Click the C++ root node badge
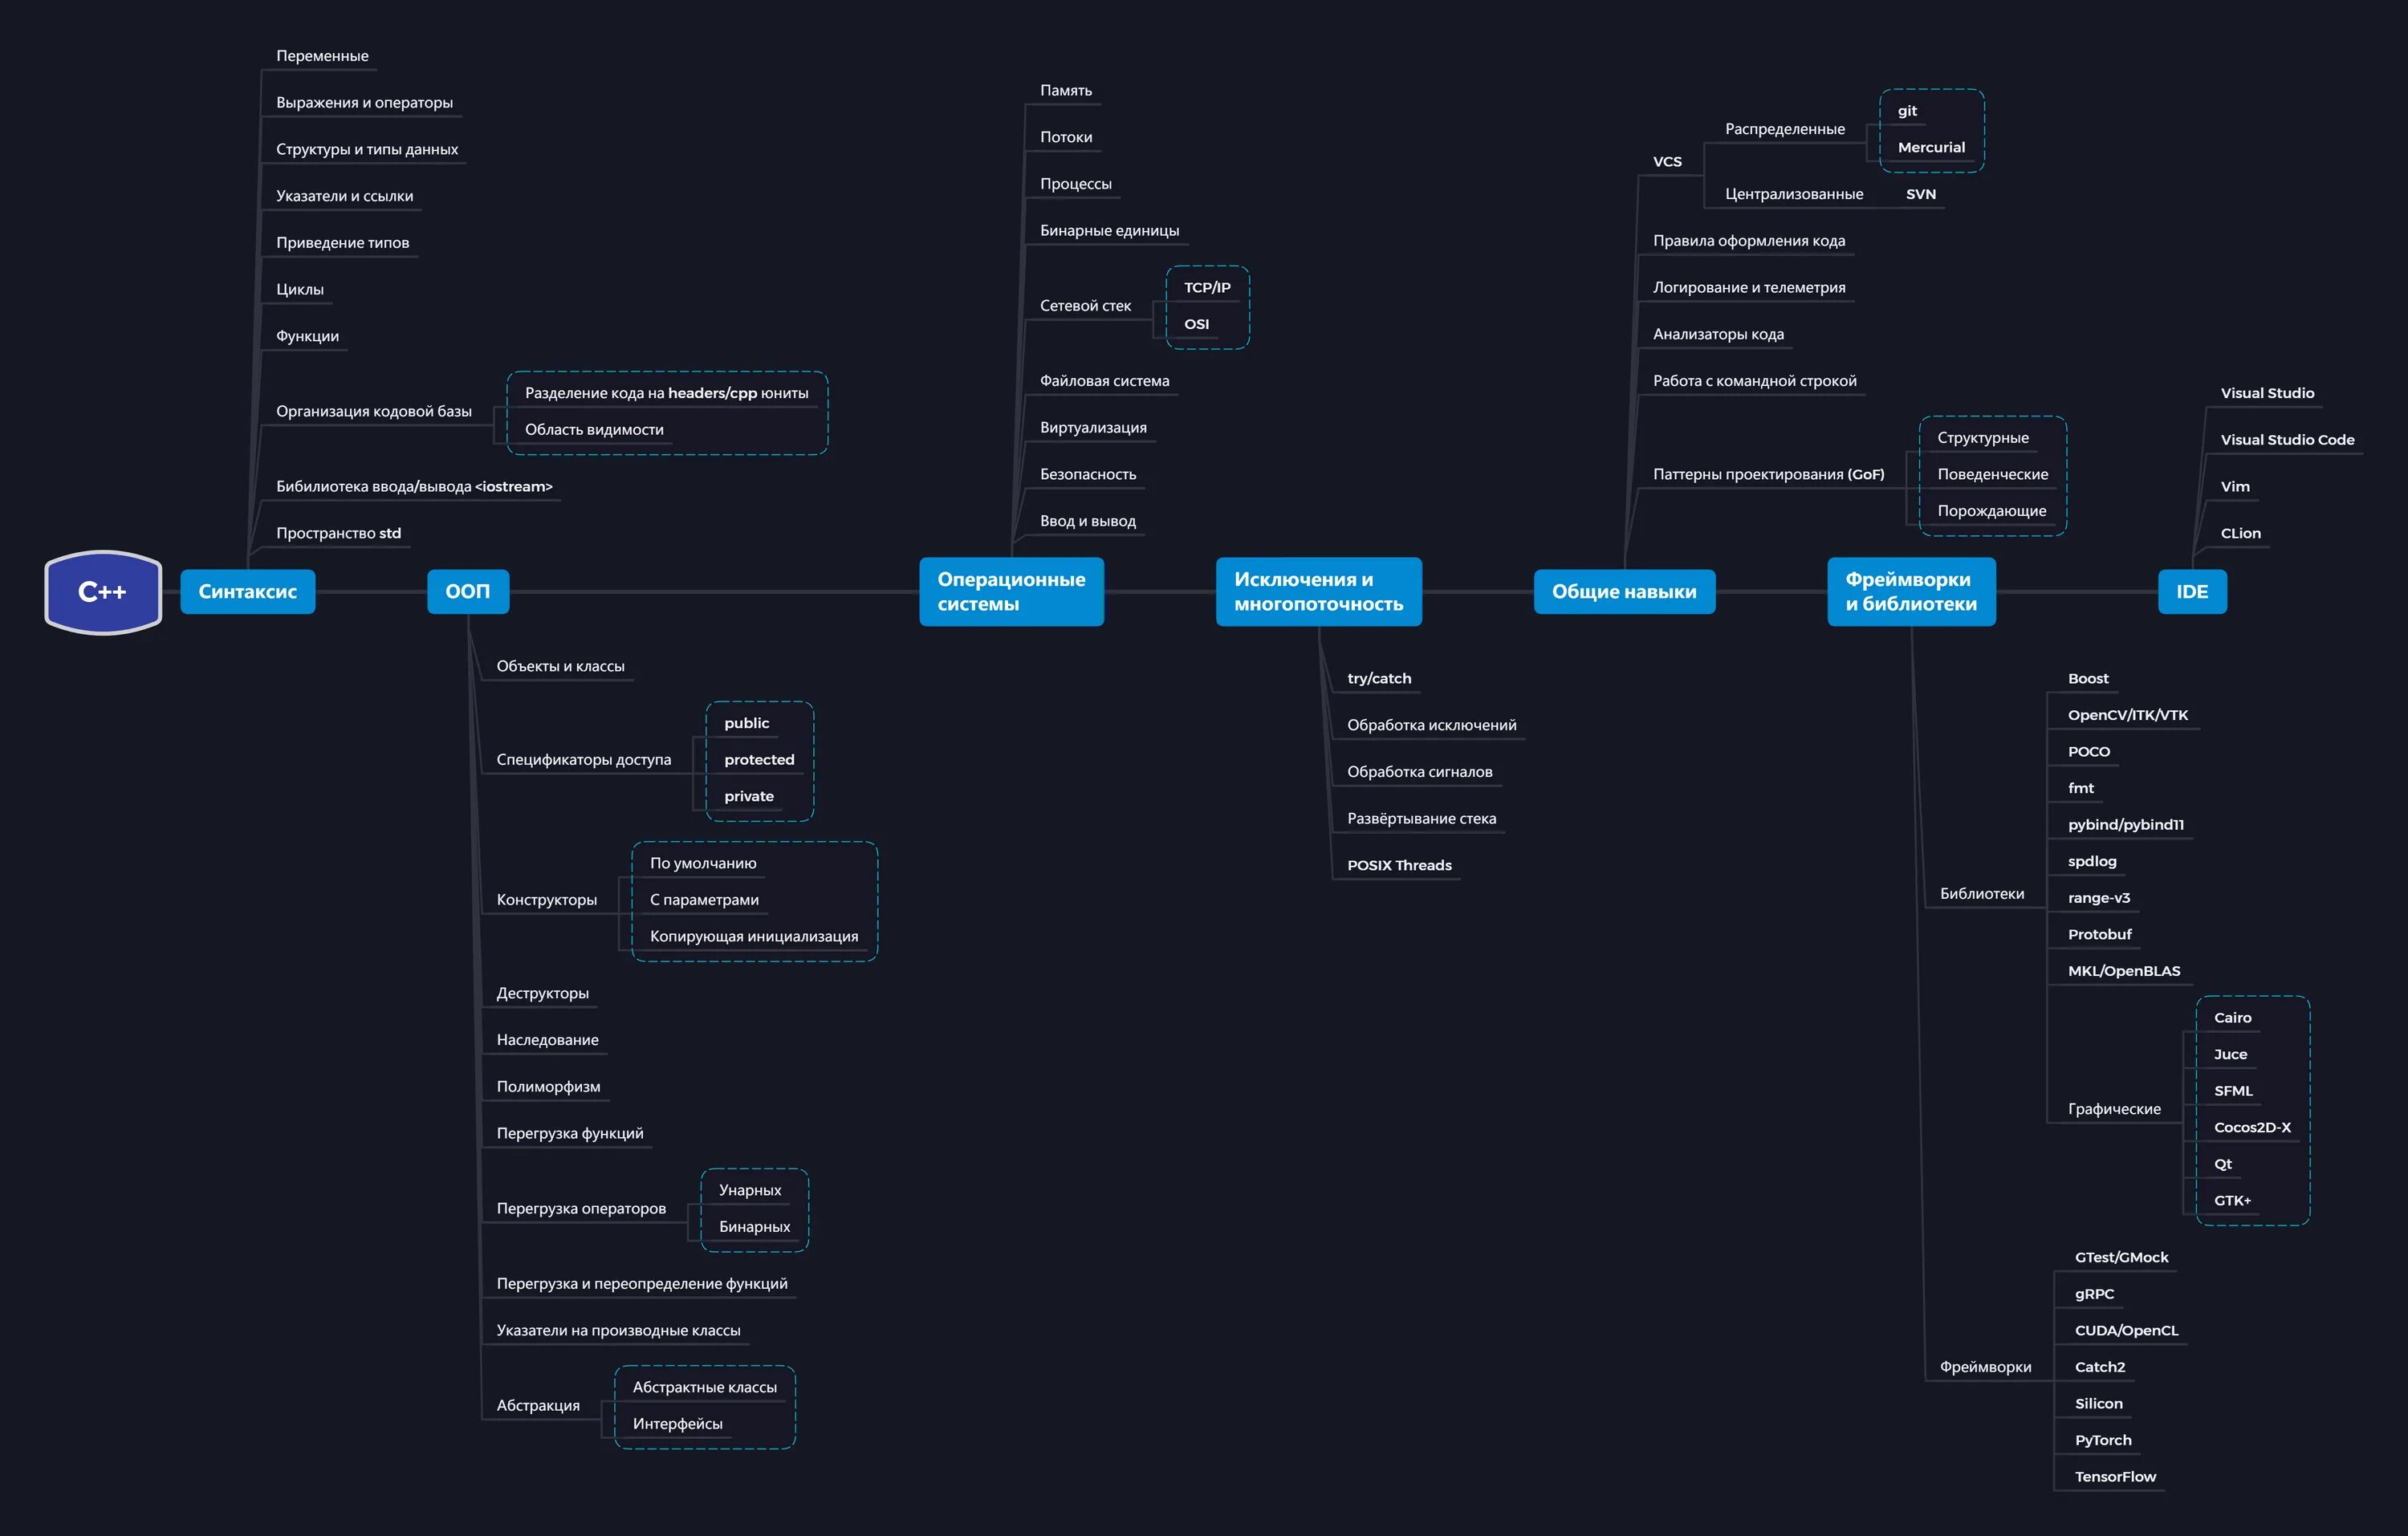Viewport: 2408px width, 1536px height. coord(103,592)
